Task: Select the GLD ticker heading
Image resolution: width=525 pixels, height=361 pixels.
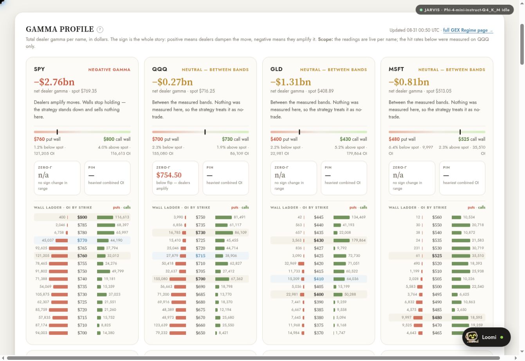Action: [x=276, y=69]
